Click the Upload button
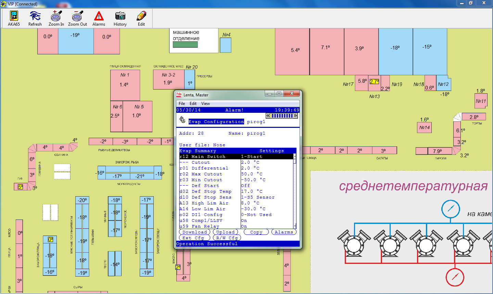The width and height of the screenshot is (493, 294). click(x=225, y=232)
